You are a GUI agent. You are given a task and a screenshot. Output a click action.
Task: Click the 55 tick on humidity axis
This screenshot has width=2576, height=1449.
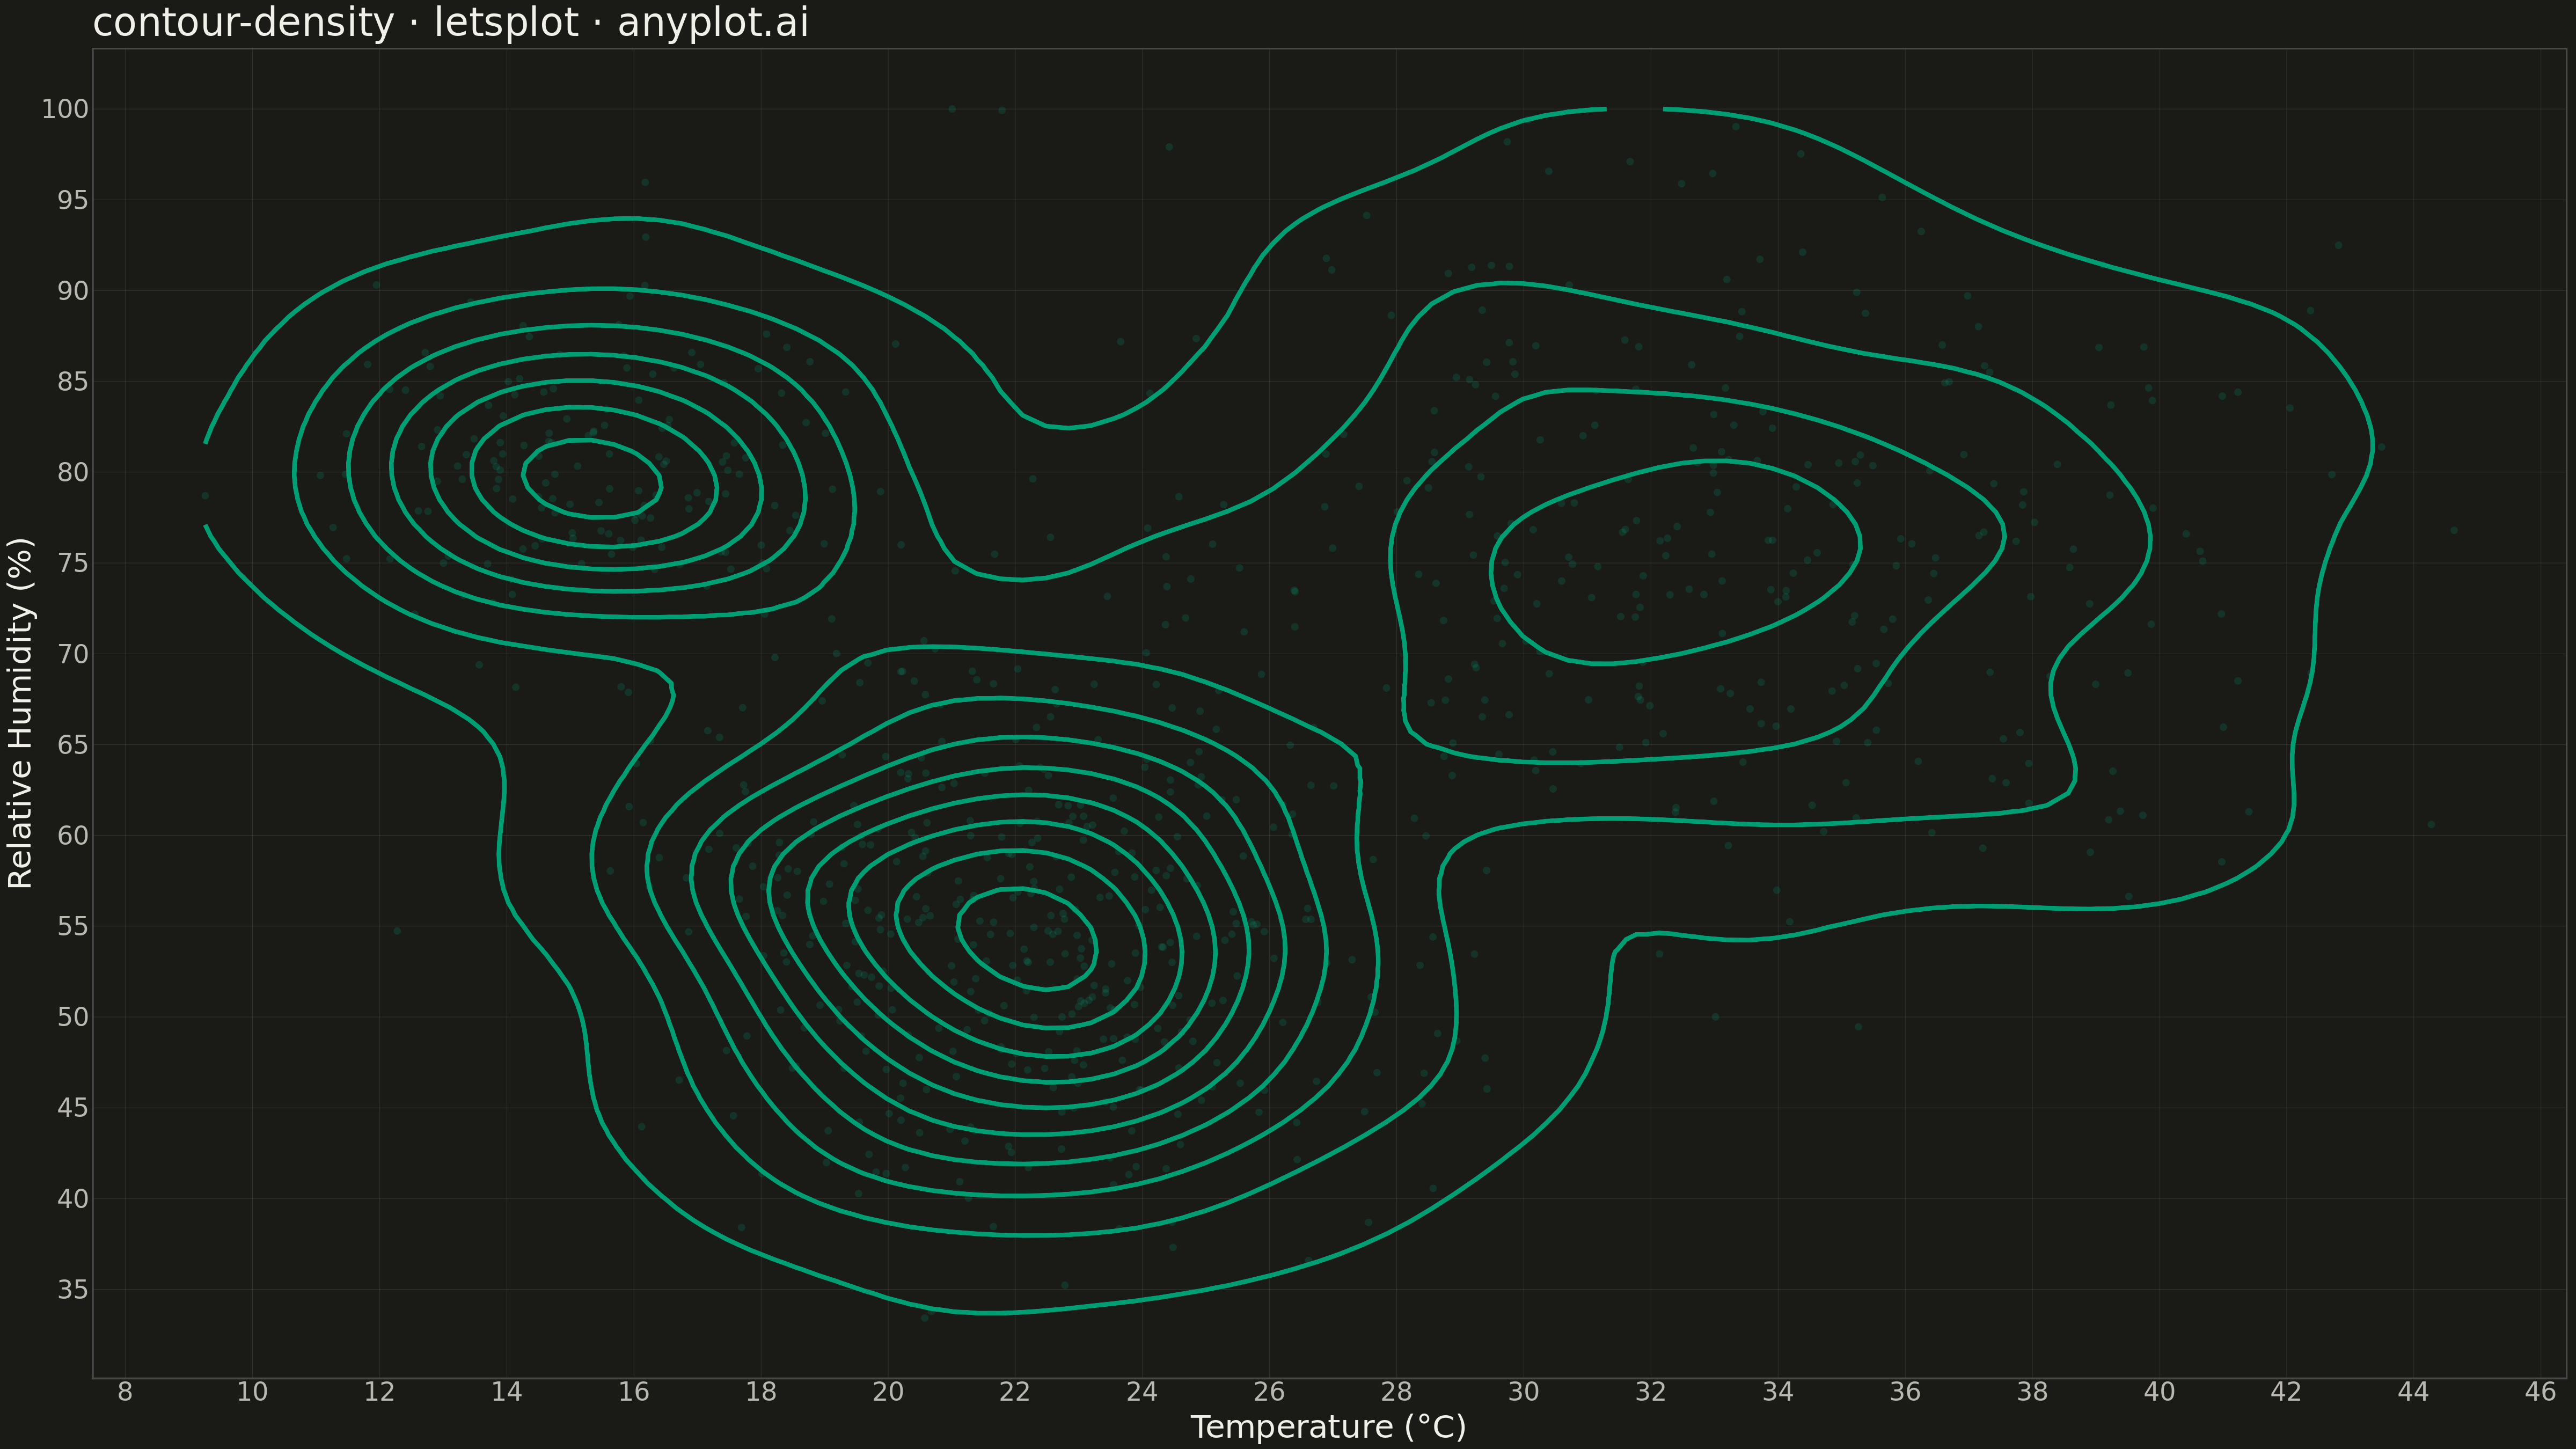click(73, 927)
